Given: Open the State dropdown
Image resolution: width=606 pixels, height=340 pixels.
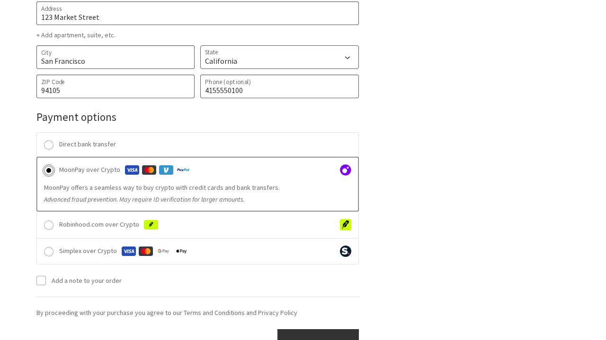Looking at the screenshot, I should click(x=279, y=57).
